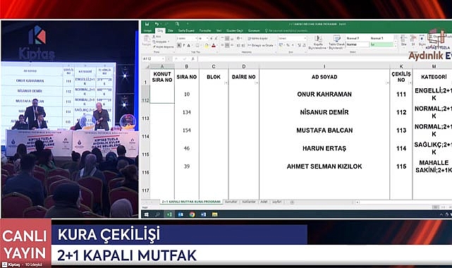The image size is (452, 268).
Task: Toggle middle vertical alignment
Action: (x=227, y=38)
